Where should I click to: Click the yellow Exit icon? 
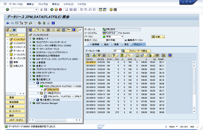[x=56, y=10]
